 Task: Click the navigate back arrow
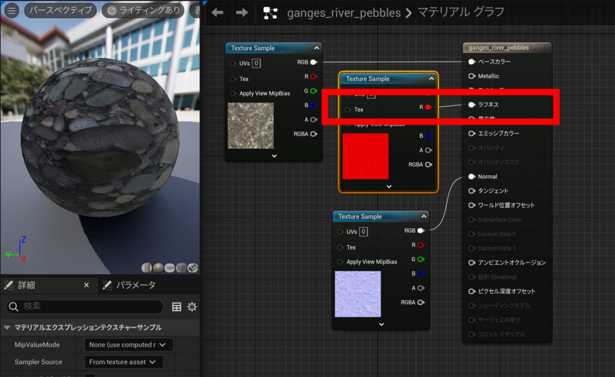[x=217, y=11]
